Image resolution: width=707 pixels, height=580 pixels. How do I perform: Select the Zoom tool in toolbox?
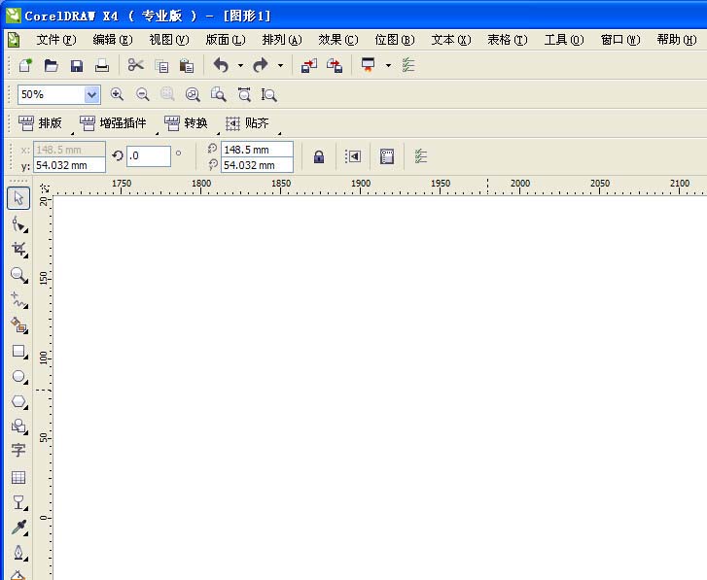pyautogui.click(x=18, y=275)
